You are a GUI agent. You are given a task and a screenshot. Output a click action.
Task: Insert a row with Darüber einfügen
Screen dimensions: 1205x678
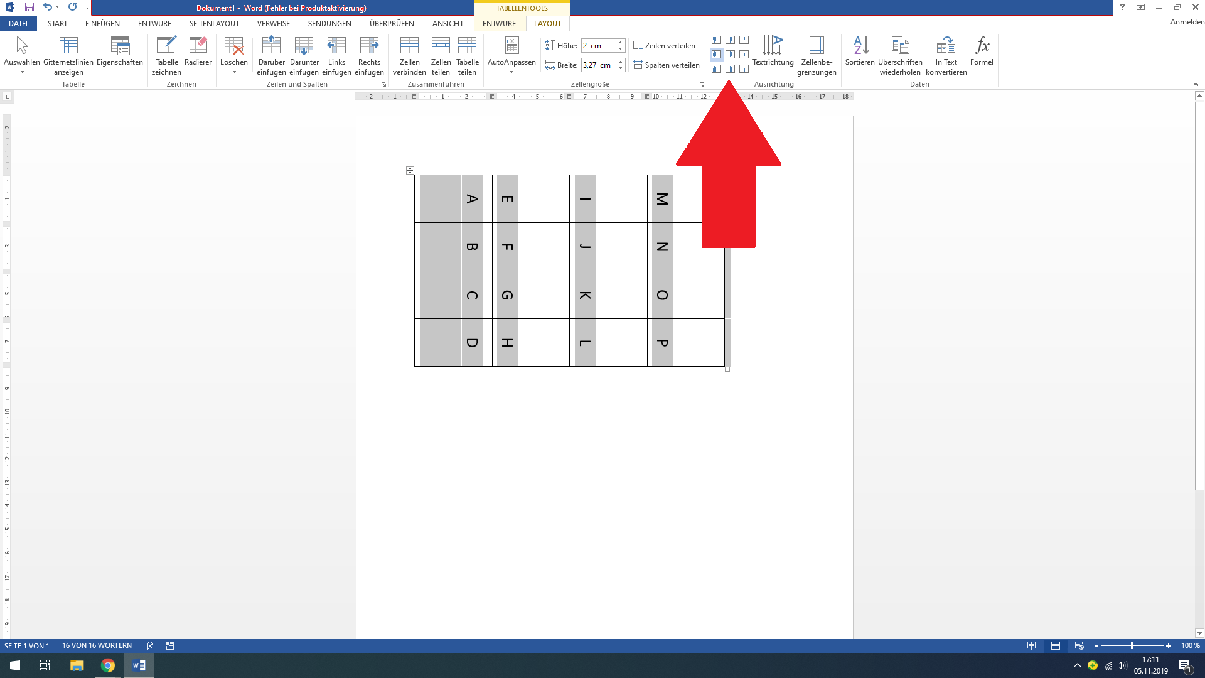[271, 55]
